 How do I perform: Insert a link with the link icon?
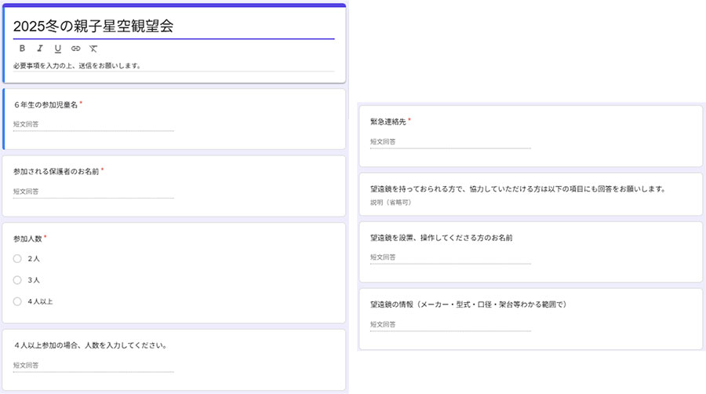coord(75,48)
